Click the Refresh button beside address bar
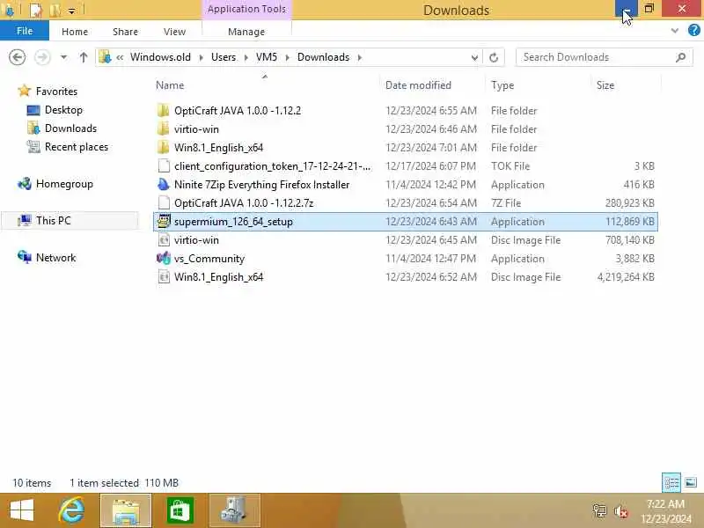The width and height of the screenshot is (704, 528). pos(494,57)
